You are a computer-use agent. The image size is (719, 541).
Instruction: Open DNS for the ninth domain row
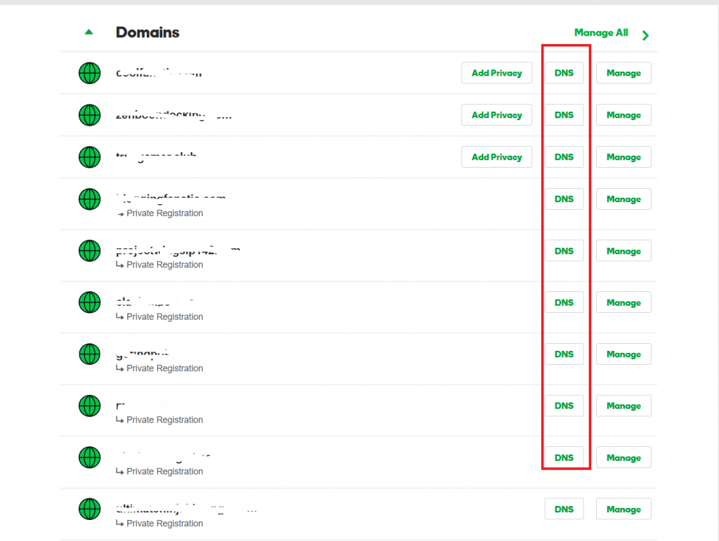(564, 457)
